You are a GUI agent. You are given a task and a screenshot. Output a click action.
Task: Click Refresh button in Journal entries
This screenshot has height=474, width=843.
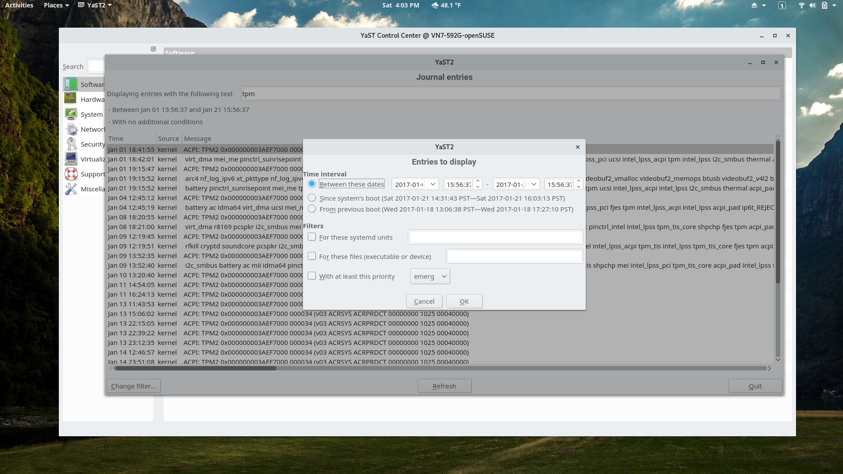444,386
